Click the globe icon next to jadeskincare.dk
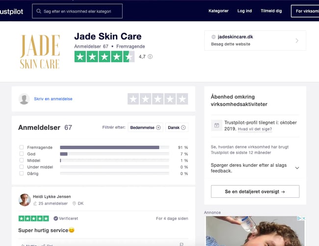The width and height of the screenshot is (319, 246). click(x=213, y=37)
